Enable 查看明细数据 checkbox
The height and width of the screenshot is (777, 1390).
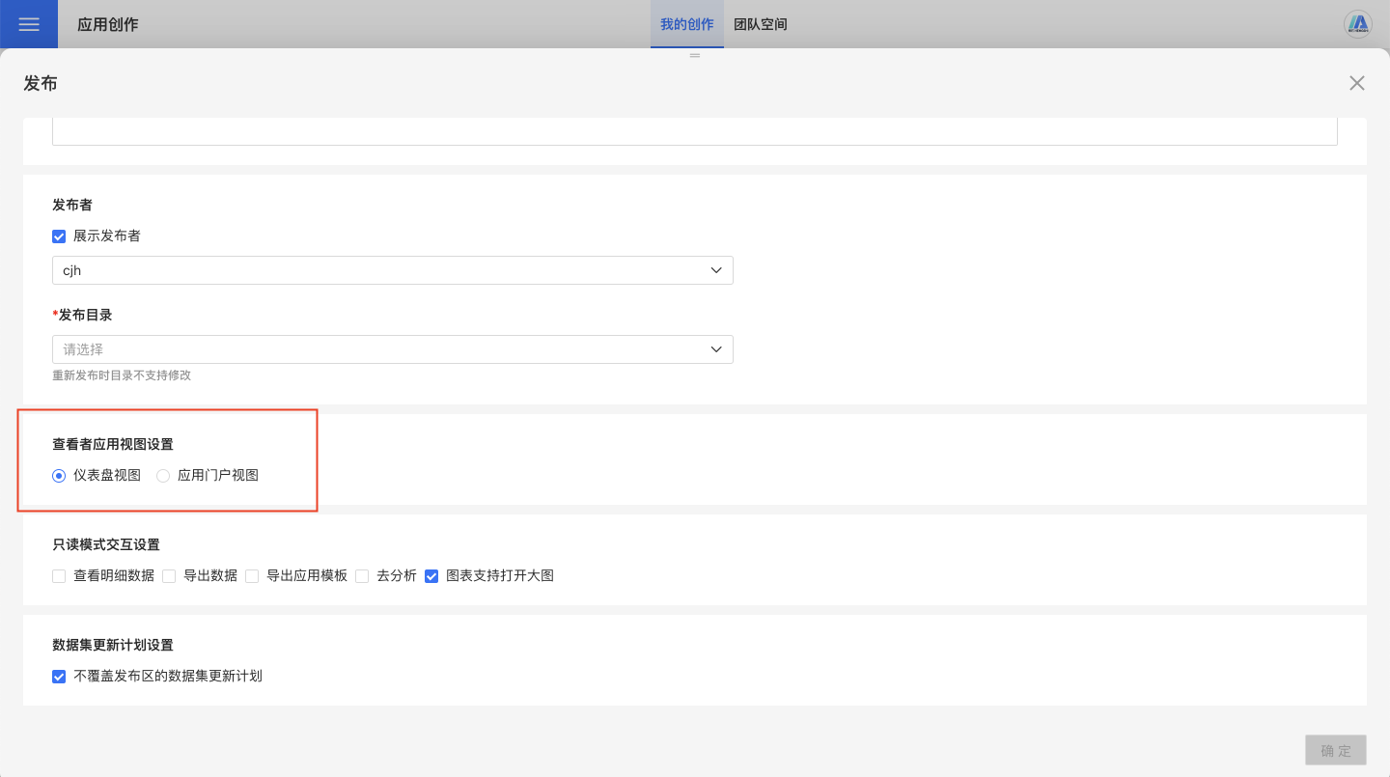click(59, 576)
